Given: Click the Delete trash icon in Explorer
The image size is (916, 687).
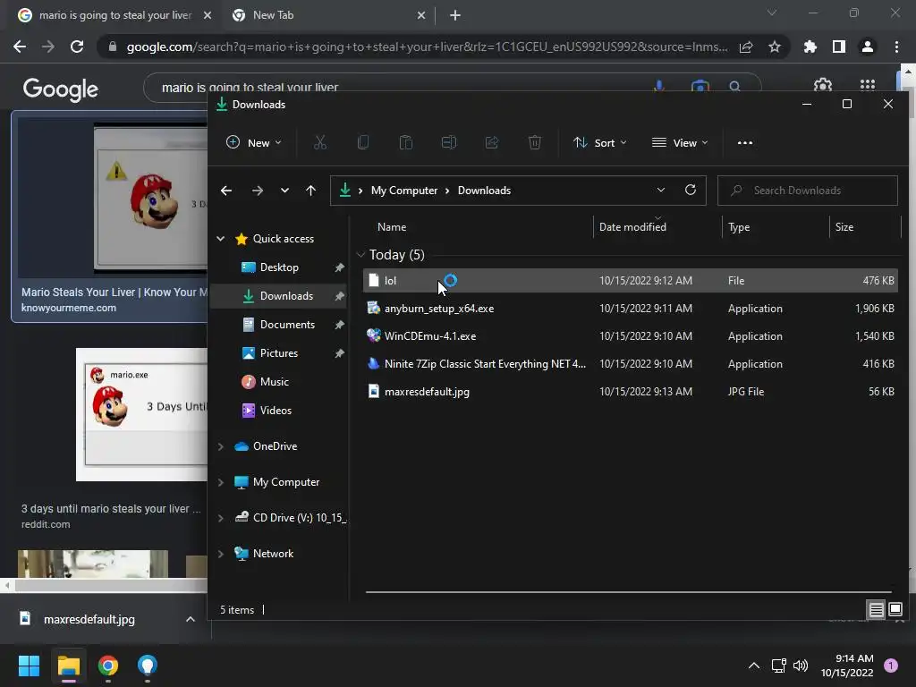Looking at the screenshot, I should 535,142.
